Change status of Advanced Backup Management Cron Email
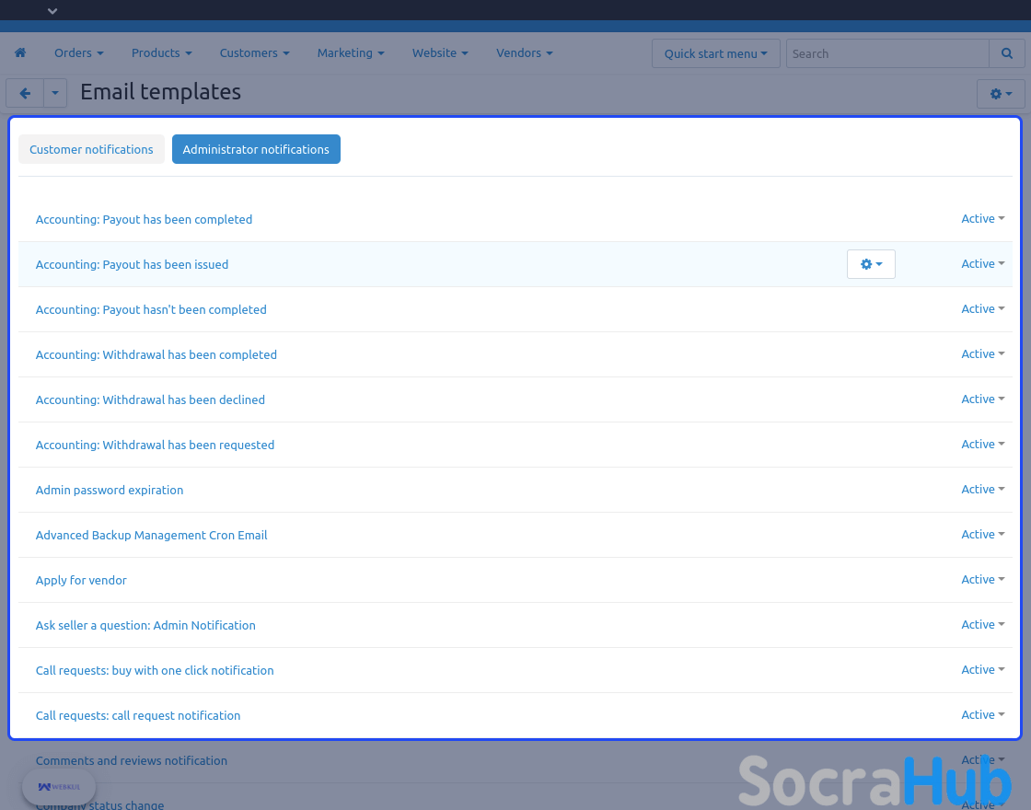Viewport: 1031px width, 810px height. pyautogui.click(x=983, y=535)
